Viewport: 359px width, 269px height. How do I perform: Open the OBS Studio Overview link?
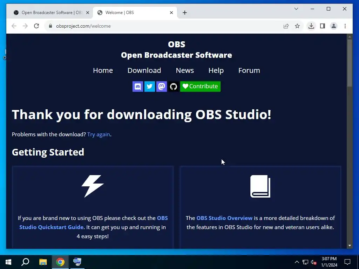224,218
